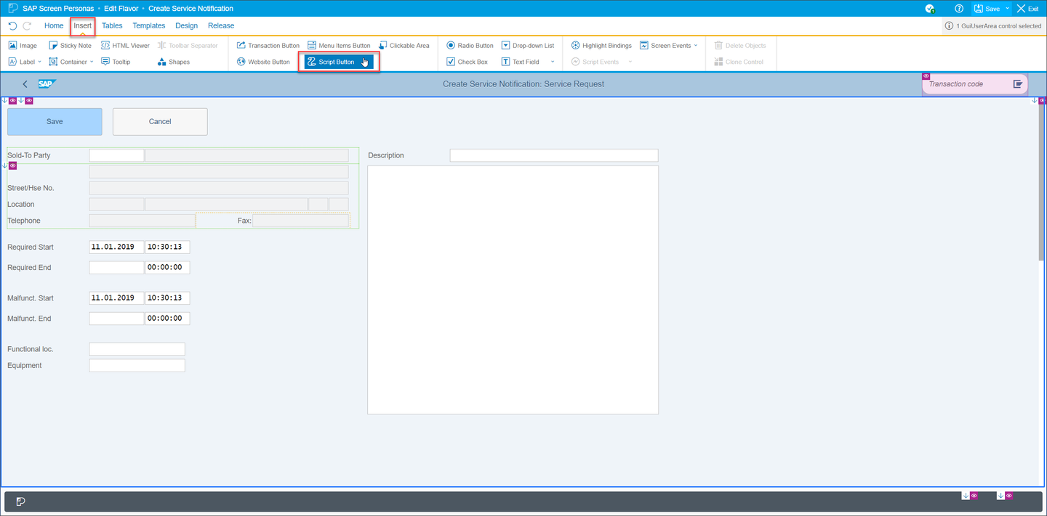Select the Insert tab
This screenshot has width=1047, height=516.
pos(83,25)
